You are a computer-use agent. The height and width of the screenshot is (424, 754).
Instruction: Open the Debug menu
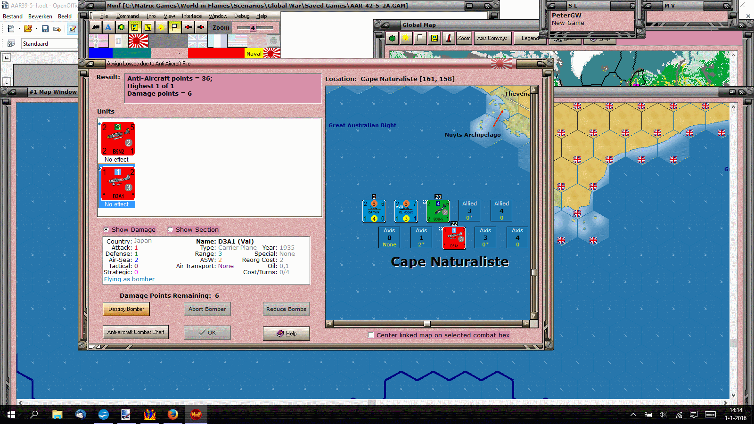coord(242,16)
